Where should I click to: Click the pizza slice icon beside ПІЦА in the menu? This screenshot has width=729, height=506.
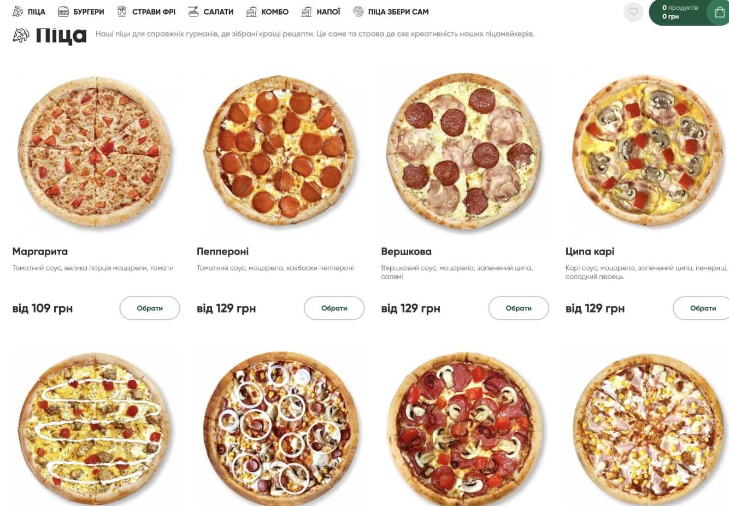(x=18, y=11)
